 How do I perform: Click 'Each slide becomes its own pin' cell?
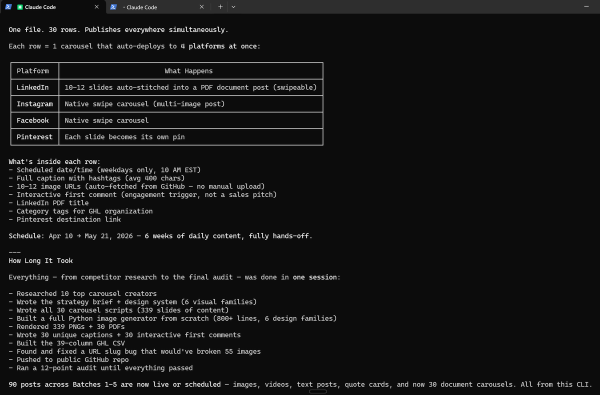click(x=190, y=137)
